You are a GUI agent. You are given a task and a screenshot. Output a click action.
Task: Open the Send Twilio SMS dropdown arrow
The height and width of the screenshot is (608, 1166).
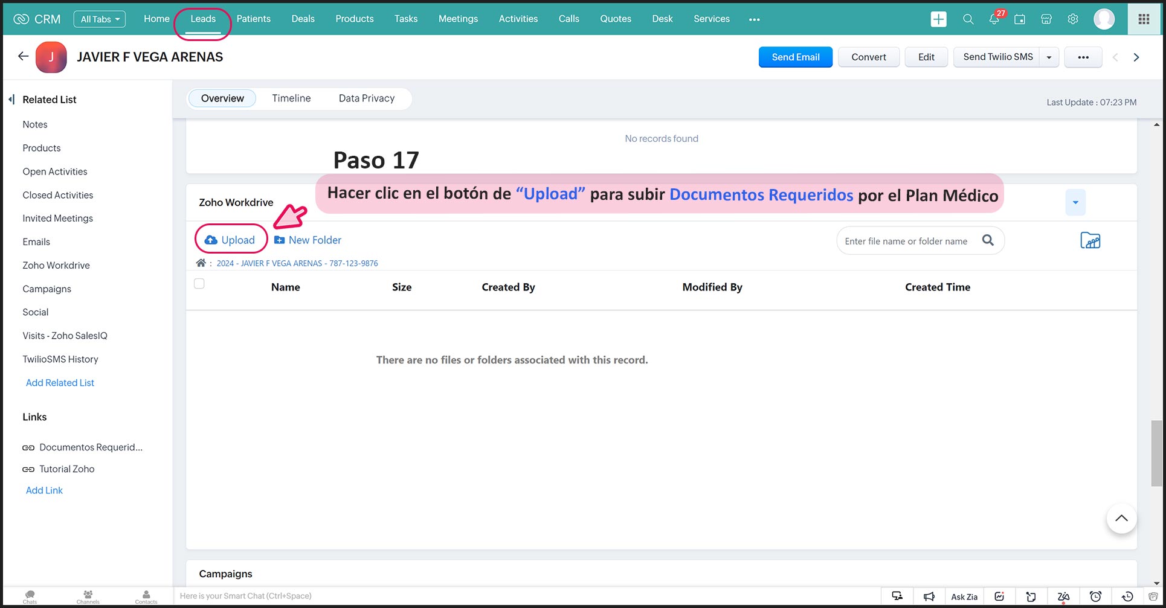pos(1049,57)
